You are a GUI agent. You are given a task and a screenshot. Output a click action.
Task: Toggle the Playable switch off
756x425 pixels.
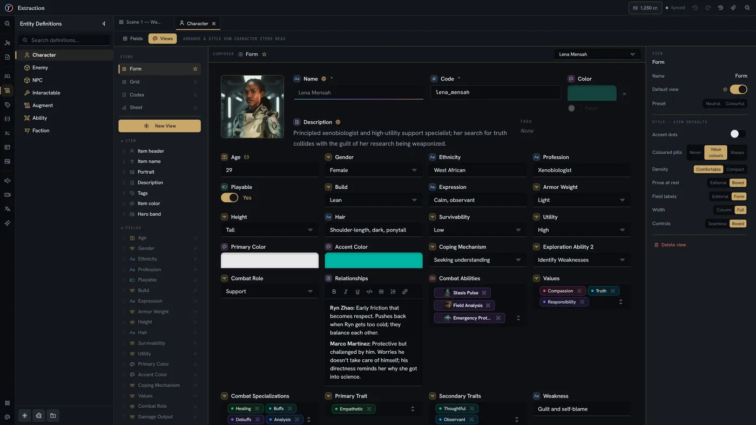pyautogui.click(x=230, y=198)
